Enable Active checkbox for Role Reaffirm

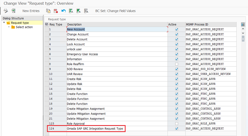pyautogui.click(x=177, y=64)
